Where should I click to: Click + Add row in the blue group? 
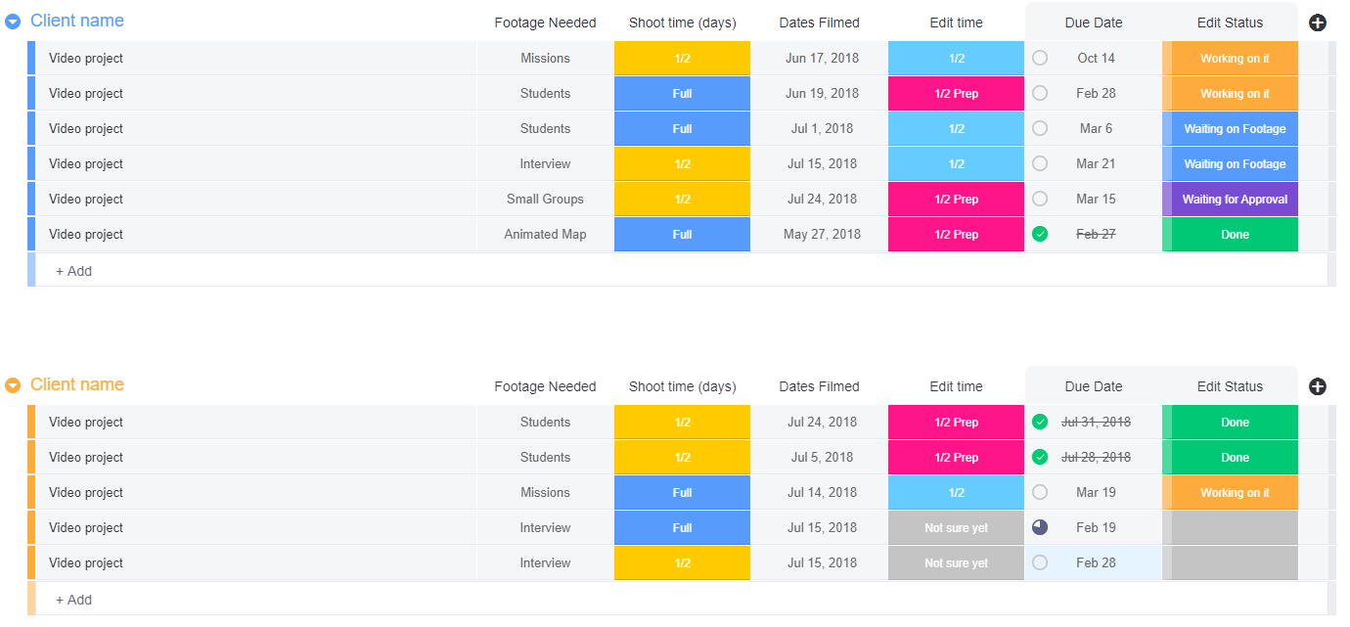click(x=74, y=271)
